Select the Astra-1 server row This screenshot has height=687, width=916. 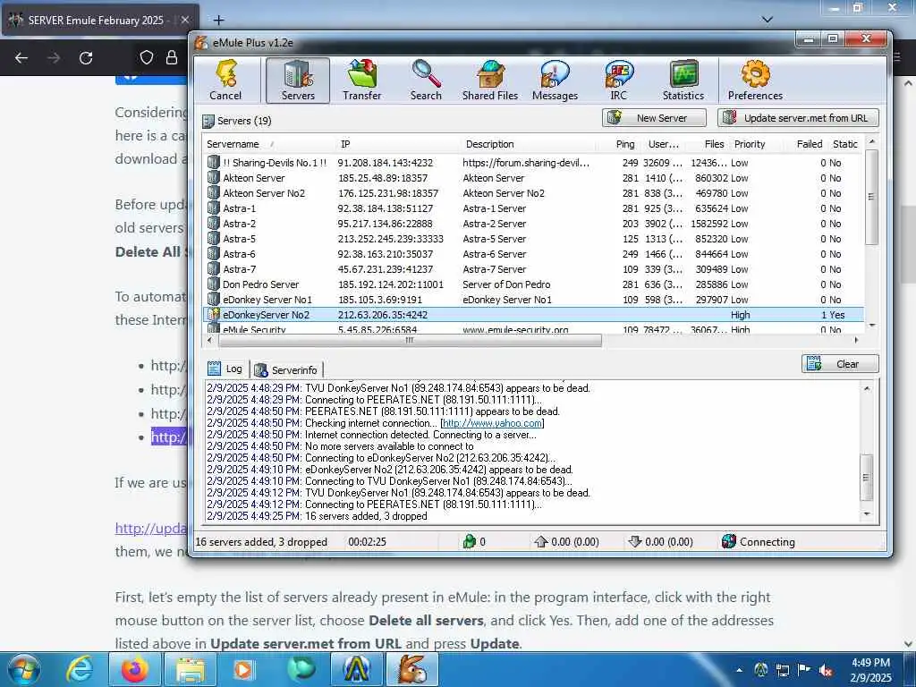coord(533,208)
